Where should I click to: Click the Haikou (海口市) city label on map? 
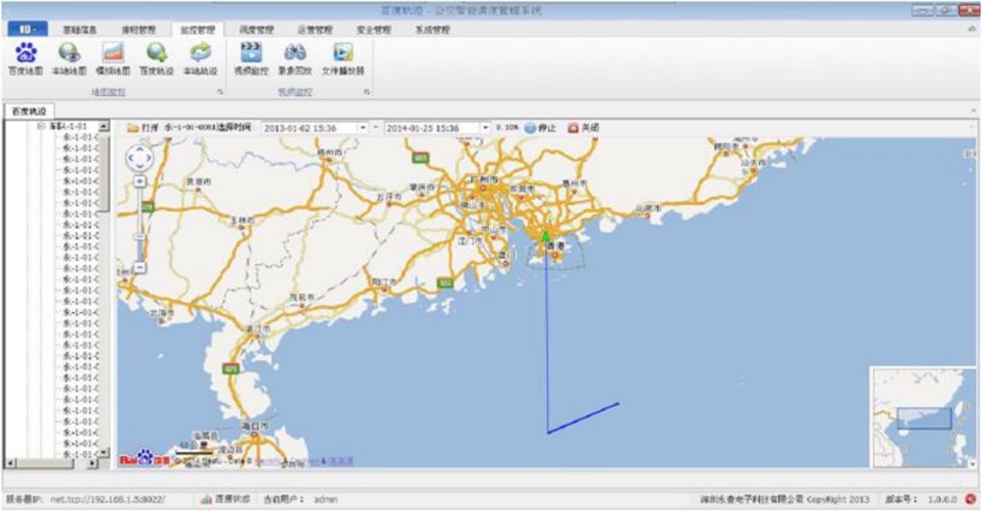[255, 426]
